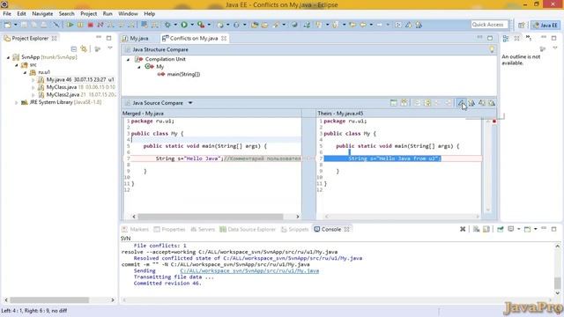Click the green Resume debug button

[x=70, y=25]
